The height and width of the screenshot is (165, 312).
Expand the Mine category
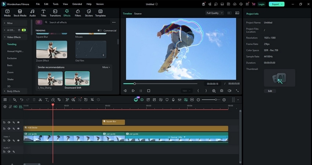coord(15,23)
